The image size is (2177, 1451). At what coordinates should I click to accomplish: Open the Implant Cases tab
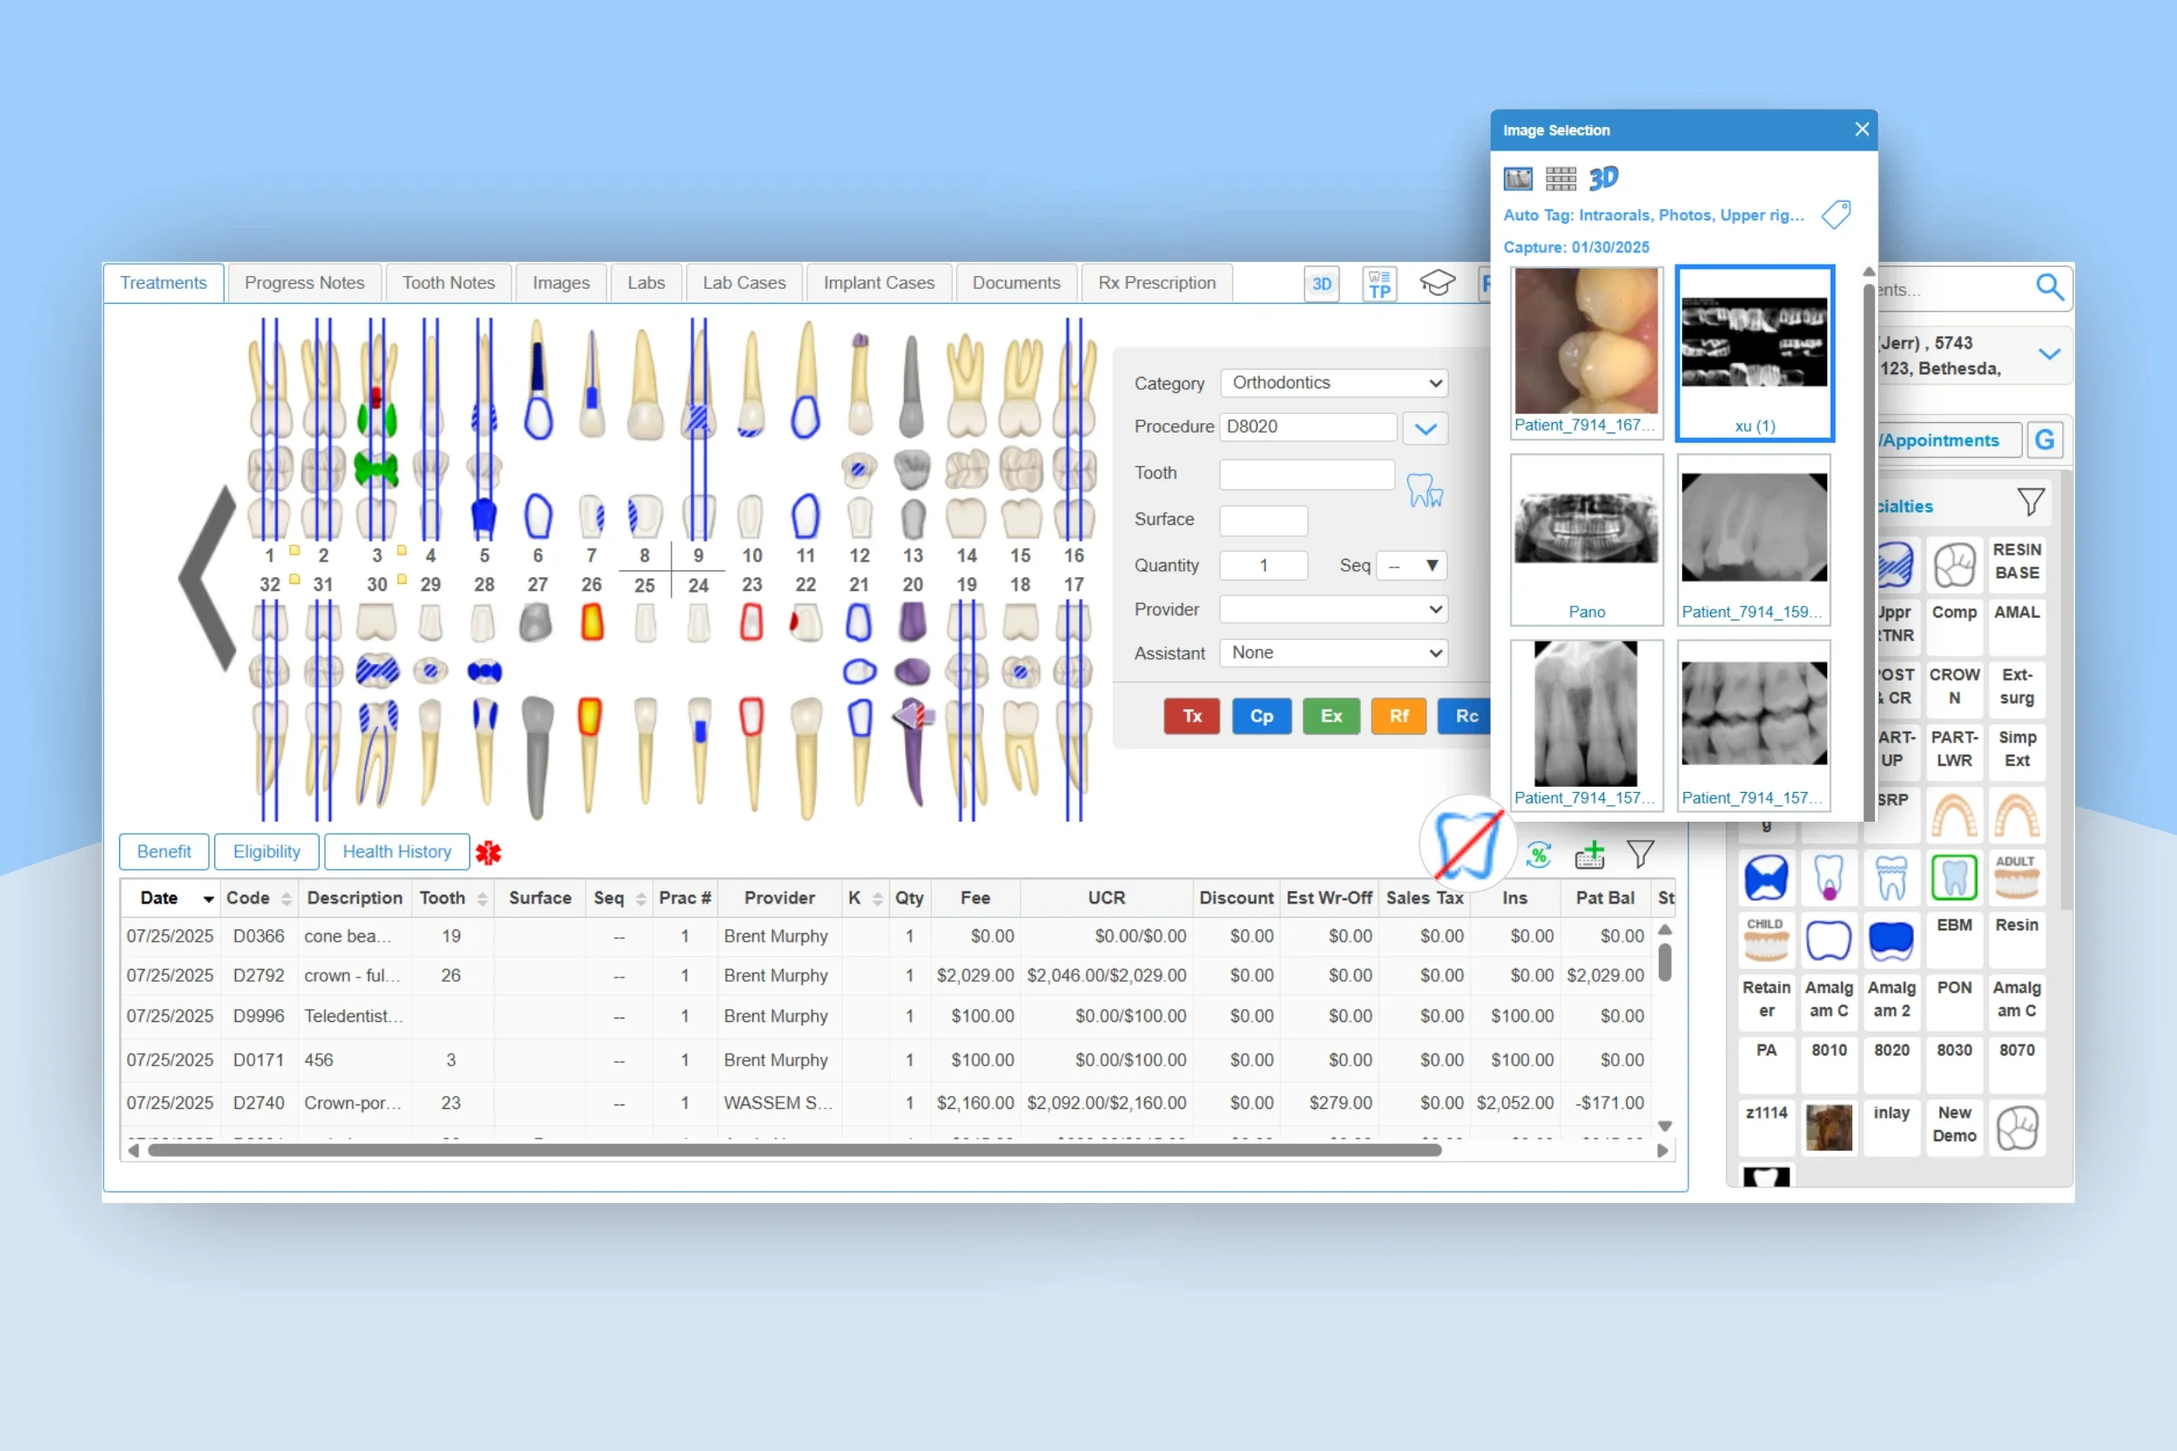coord(879,282)
